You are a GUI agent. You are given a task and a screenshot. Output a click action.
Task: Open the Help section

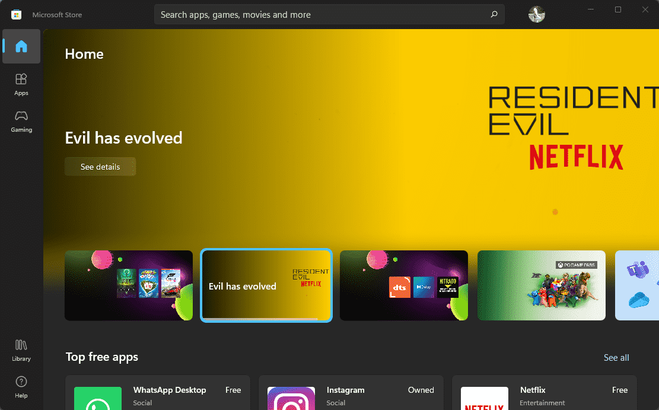pyautogui.click(x=21, y=387)
